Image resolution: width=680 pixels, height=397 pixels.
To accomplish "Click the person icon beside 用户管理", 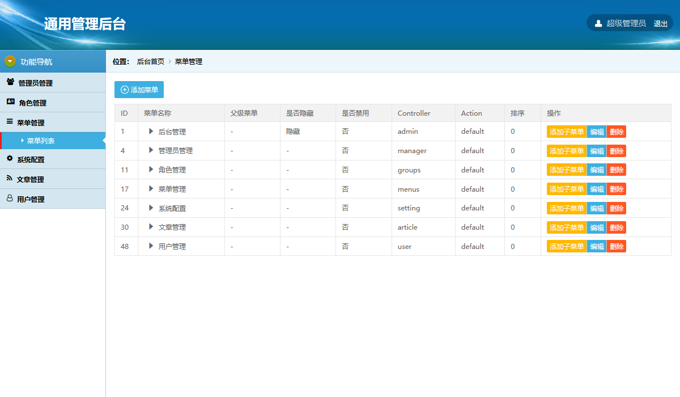I will pos(10,198).
